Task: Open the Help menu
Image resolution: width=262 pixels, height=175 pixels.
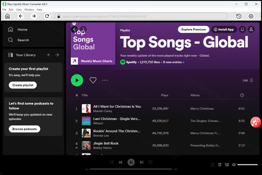Action: pos(39,10)
